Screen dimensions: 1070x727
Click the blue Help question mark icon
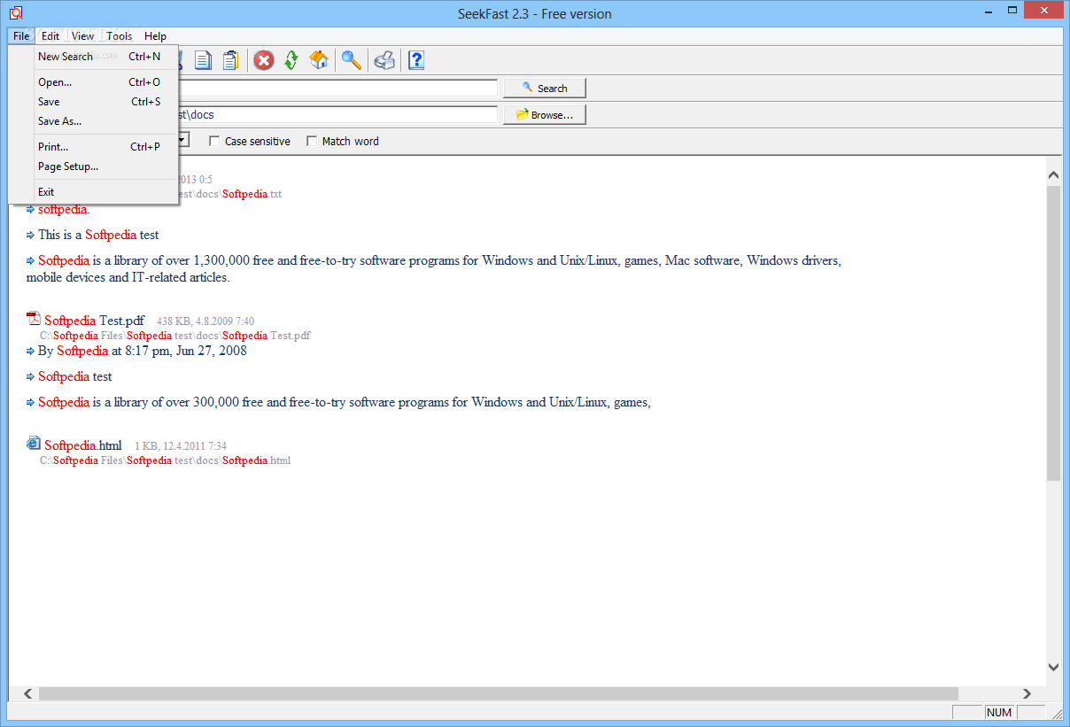point(416,60)
